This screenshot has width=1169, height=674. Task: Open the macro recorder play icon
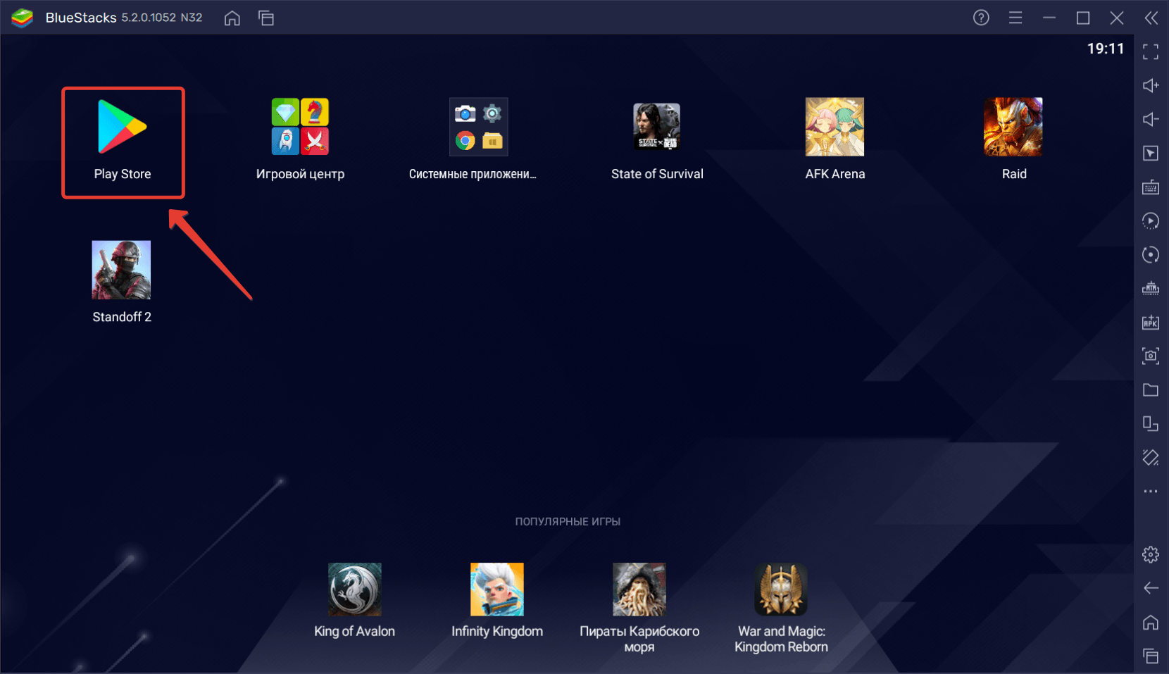(1151, 220)
